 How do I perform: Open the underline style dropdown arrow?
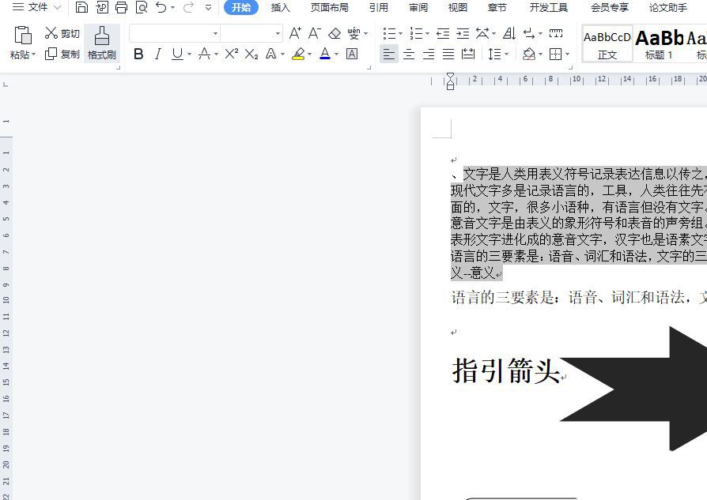coord(189,55)
